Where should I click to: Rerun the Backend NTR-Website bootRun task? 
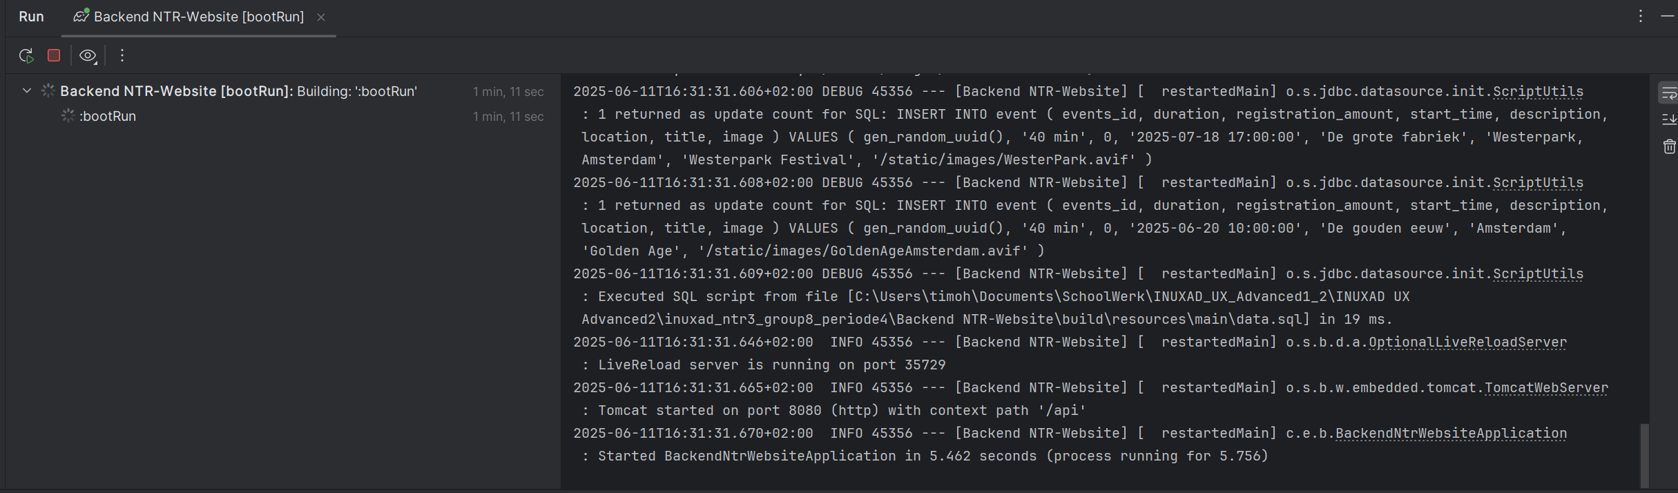[x=26, y=56]
